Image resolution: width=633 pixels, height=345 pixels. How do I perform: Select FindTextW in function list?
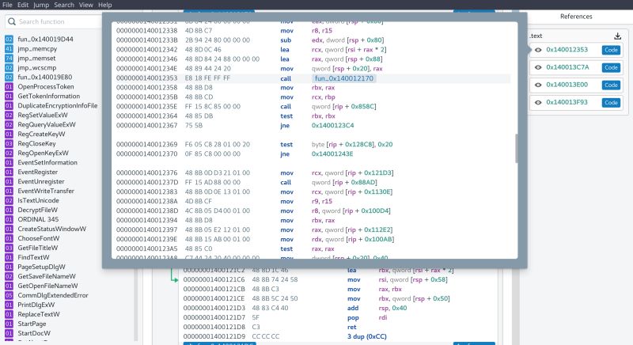tap(33, 257)
